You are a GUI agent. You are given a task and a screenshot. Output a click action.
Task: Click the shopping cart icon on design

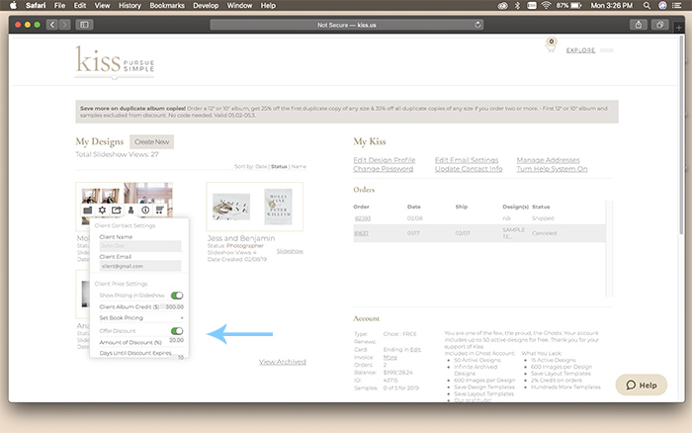pyautogui.click(x=160, y=211)
